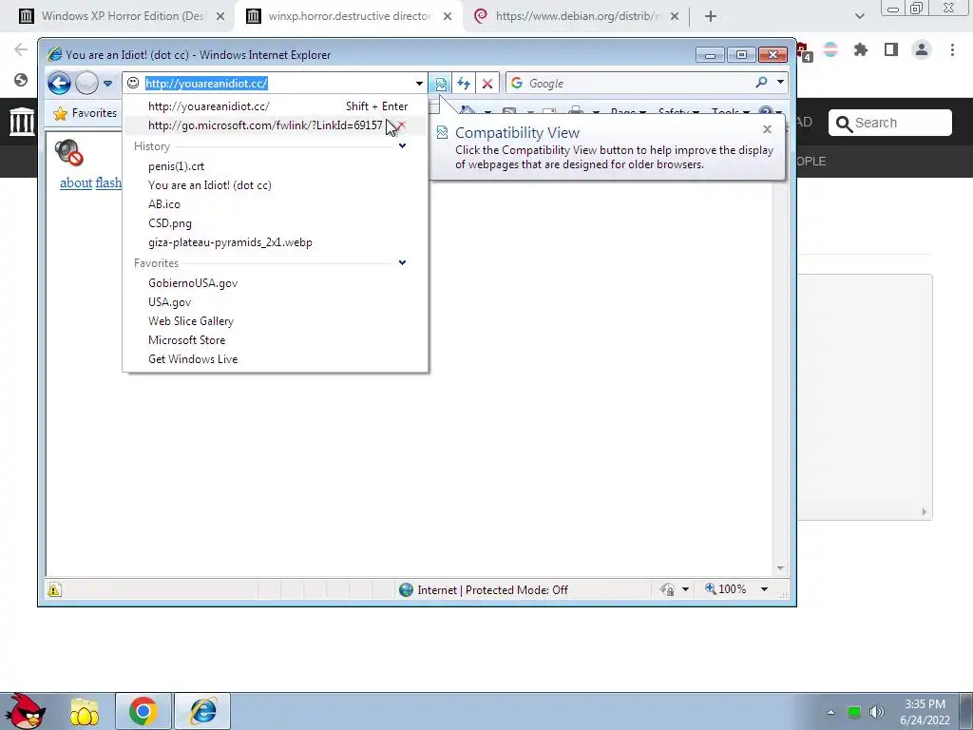Open the 'flash' link on the page

(108, 183)
